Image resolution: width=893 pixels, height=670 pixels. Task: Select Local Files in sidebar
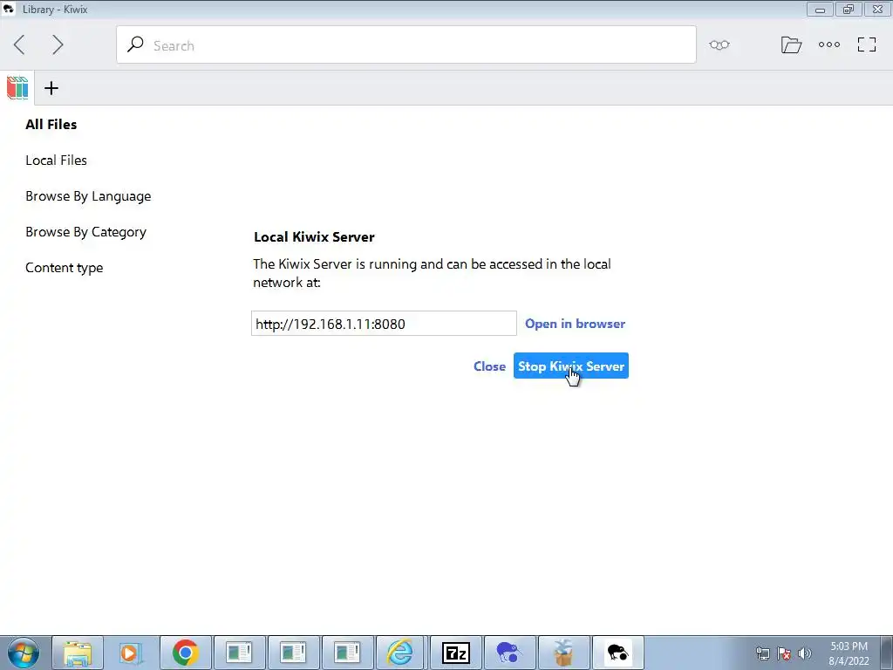click(57, 161)
